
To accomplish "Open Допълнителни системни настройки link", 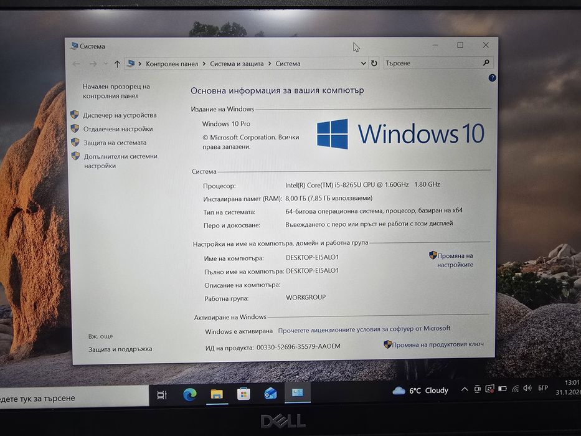I will click(x=120, y=161).
